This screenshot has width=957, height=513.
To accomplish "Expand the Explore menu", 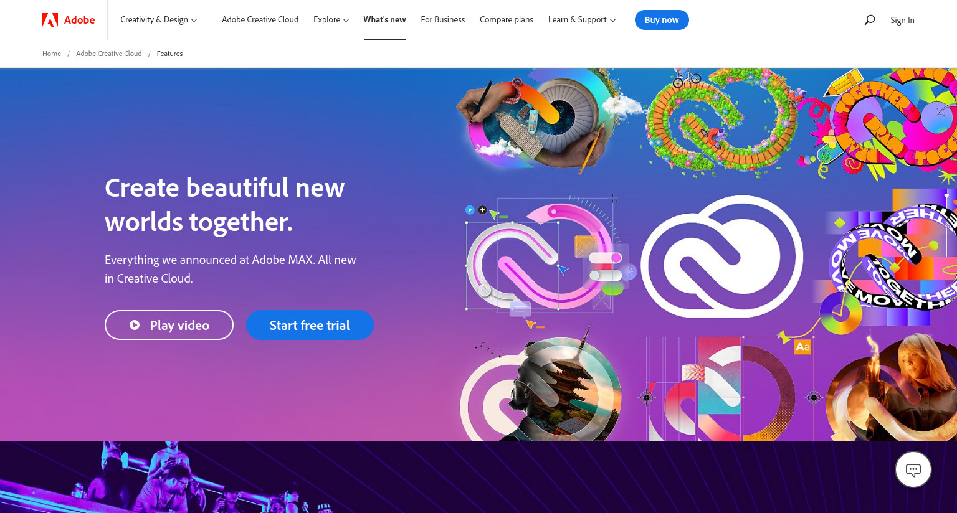I will point(331,20).
